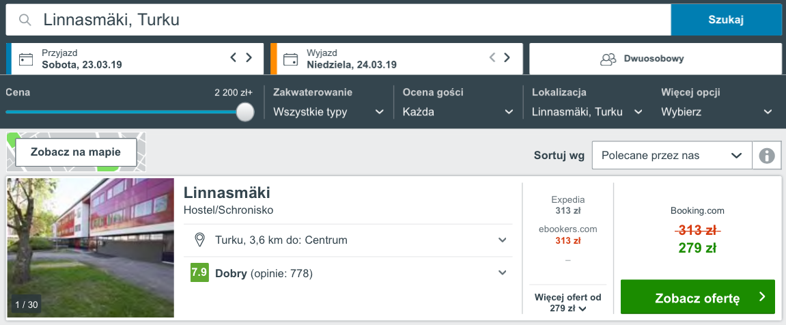This screenshot has height=325, width=786.
Task: Open Zakwaterowanie accommodation type dropdown
Action: (328, 112)
